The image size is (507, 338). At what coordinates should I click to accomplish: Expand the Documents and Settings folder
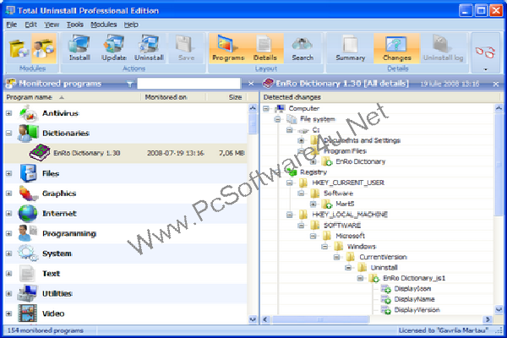pyautogui.click(x=301, y=140)
